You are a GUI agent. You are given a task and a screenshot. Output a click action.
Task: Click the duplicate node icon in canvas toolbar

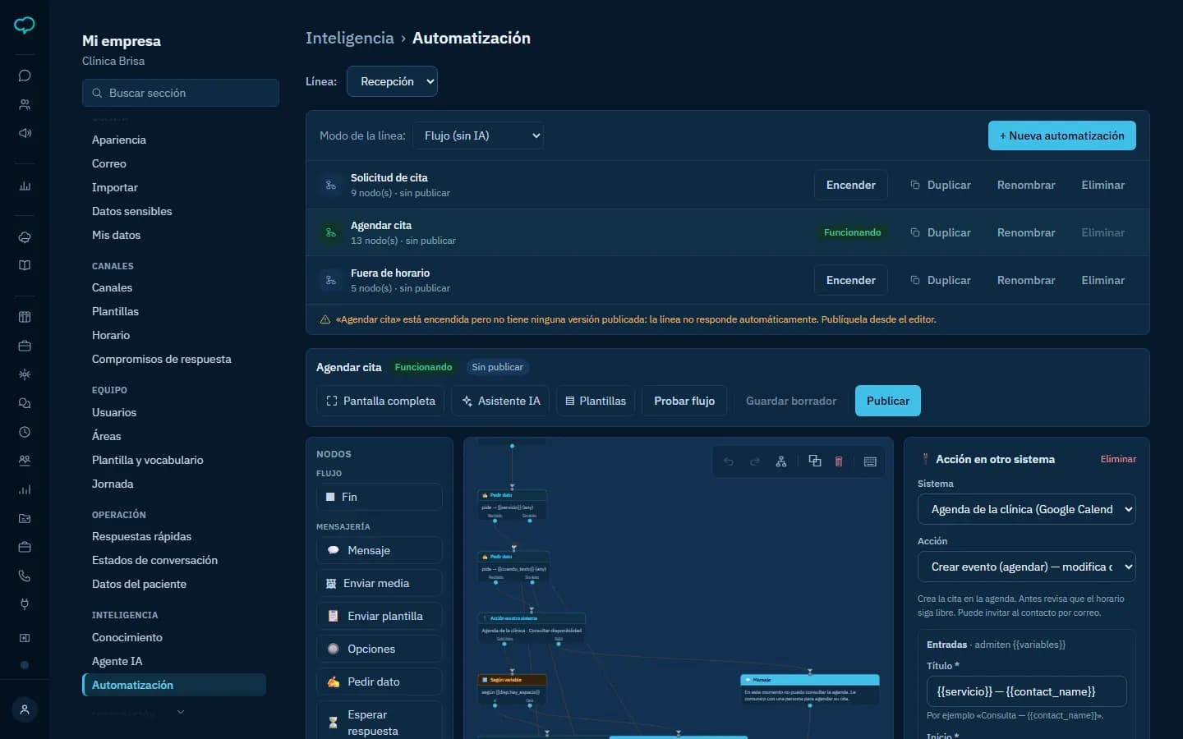[815, 461]
